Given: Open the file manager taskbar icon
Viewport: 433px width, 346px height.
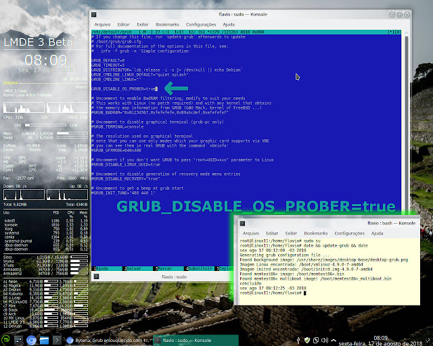Looking at the screenshot, I should point(44,340).
